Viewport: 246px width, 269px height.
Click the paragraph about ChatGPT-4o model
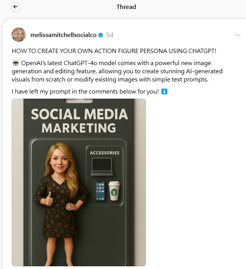click(117, 71)
